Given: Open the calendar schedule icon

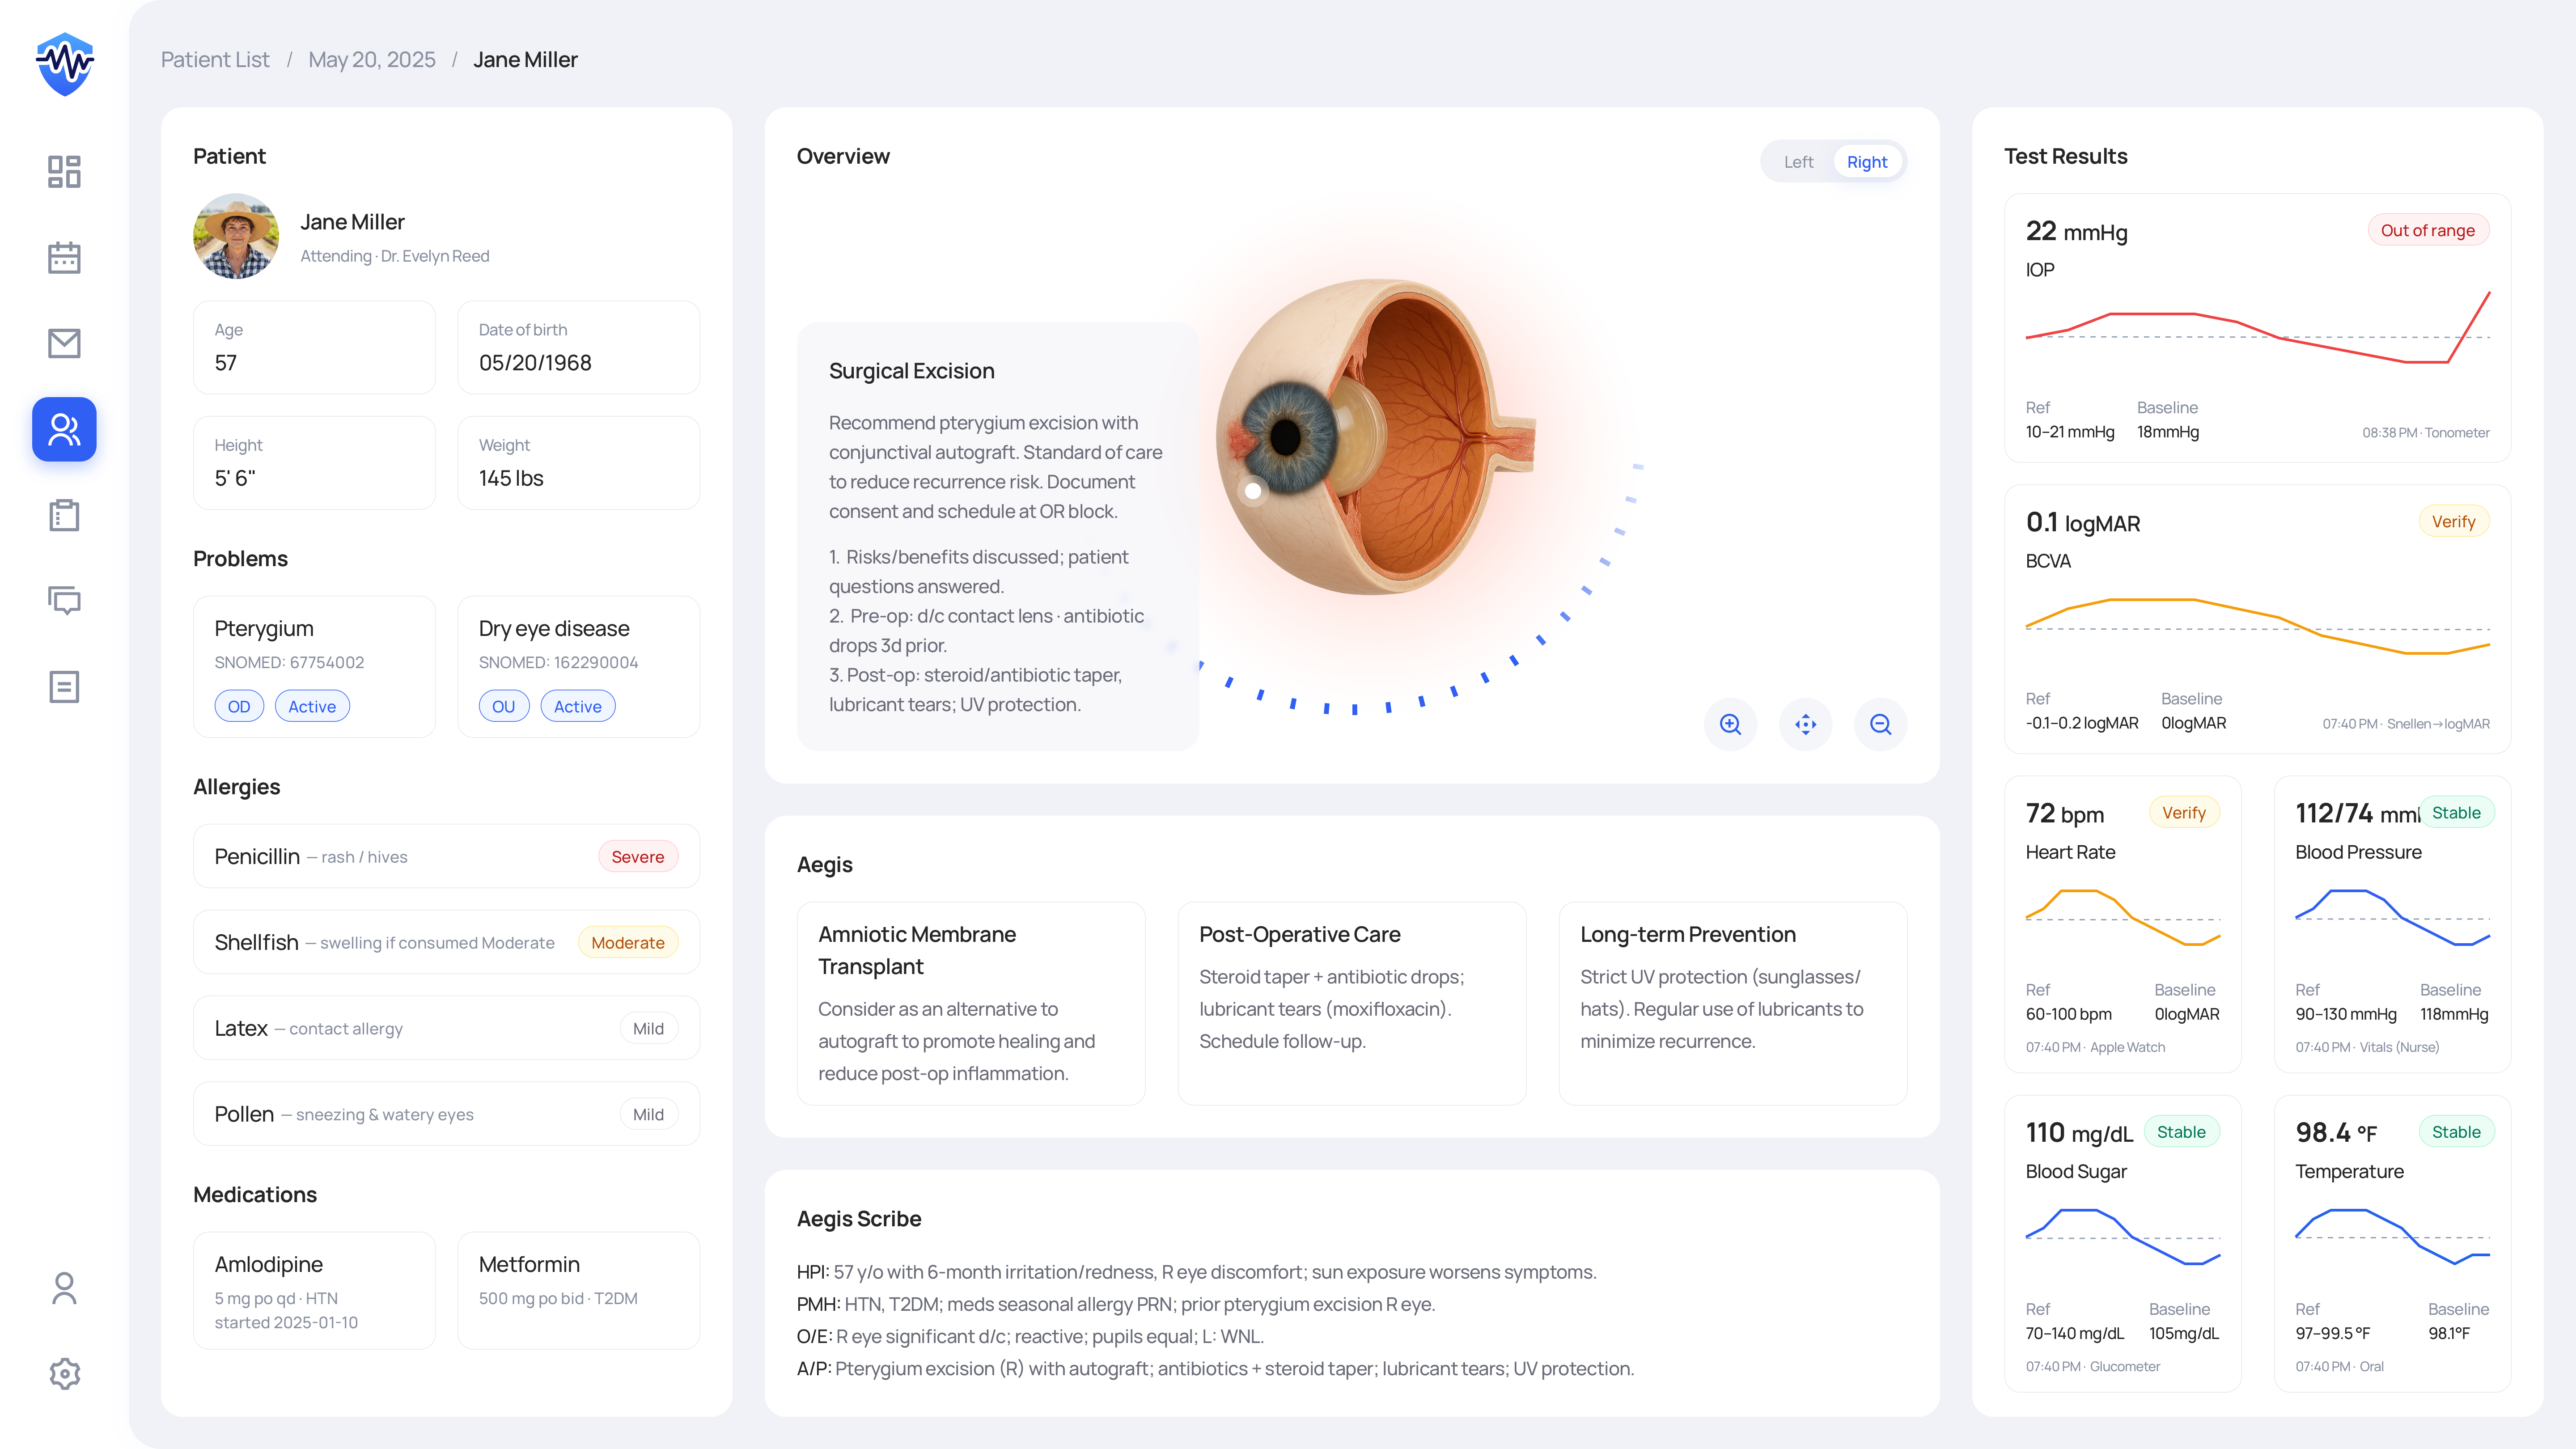Looking at the screenshot, I should 64,257.
